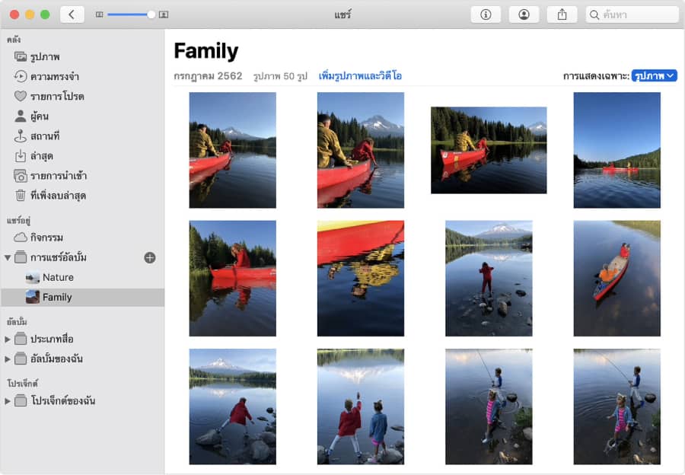Image resolution: width=685 pixels, height=475 pixels.
Task: Expand the ประเภทสื่อ disclosure triangle
Action: click(x=8, y=339)
